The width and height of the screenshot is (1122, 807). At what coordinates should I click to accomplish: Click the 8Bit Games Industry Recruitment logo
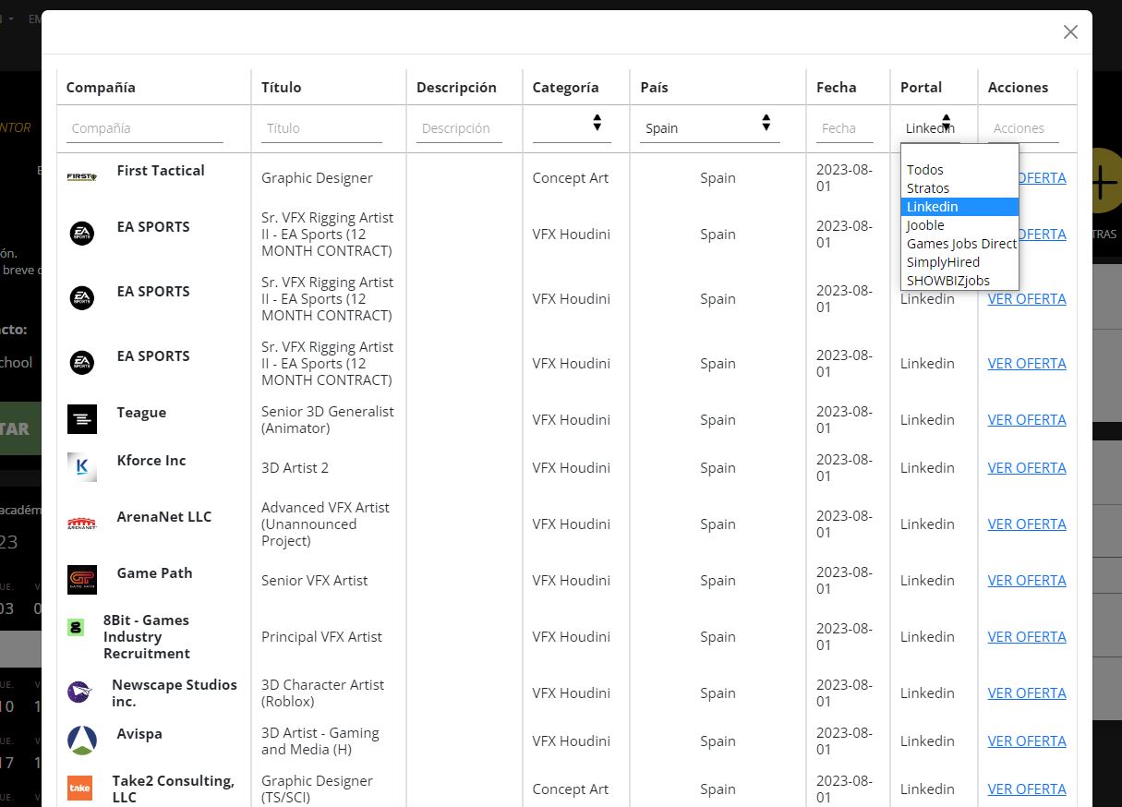[76, 628]
